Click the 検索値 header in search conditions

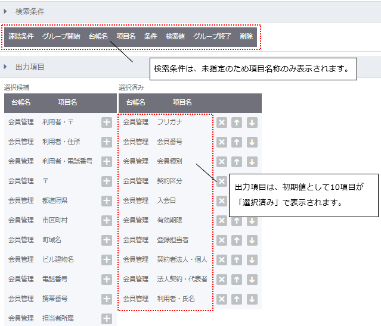(175, 36)
